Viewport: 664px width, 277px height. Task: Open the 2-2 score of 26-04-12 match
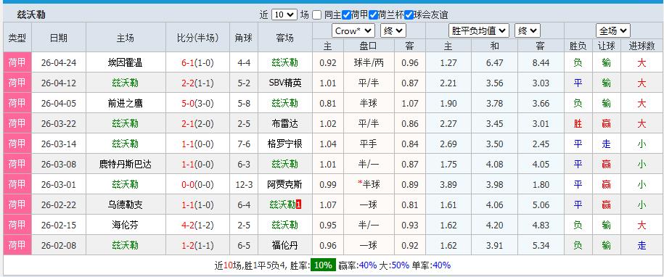point(188,83)
